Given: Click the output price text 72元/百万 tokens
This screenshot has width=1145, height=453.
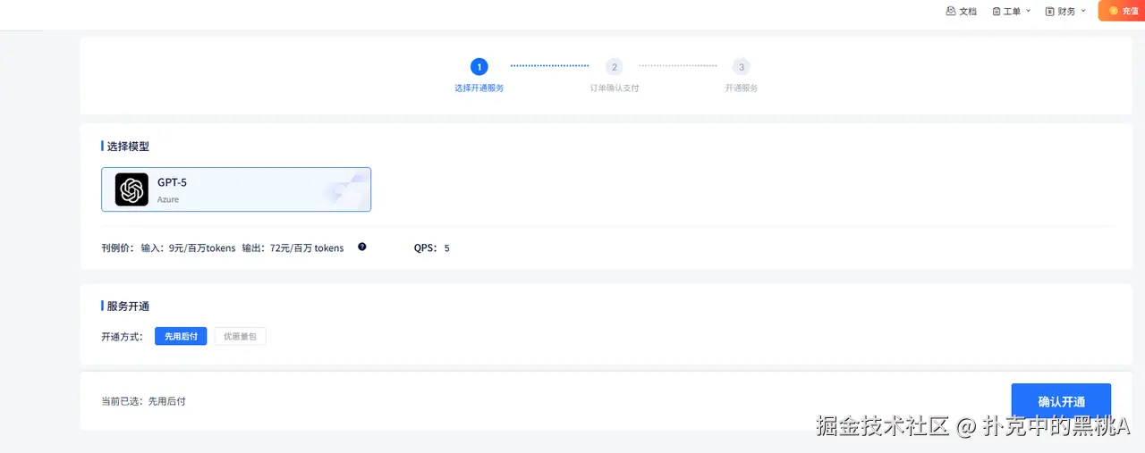Looking at the screenshot, I should [x=307, y=247].
